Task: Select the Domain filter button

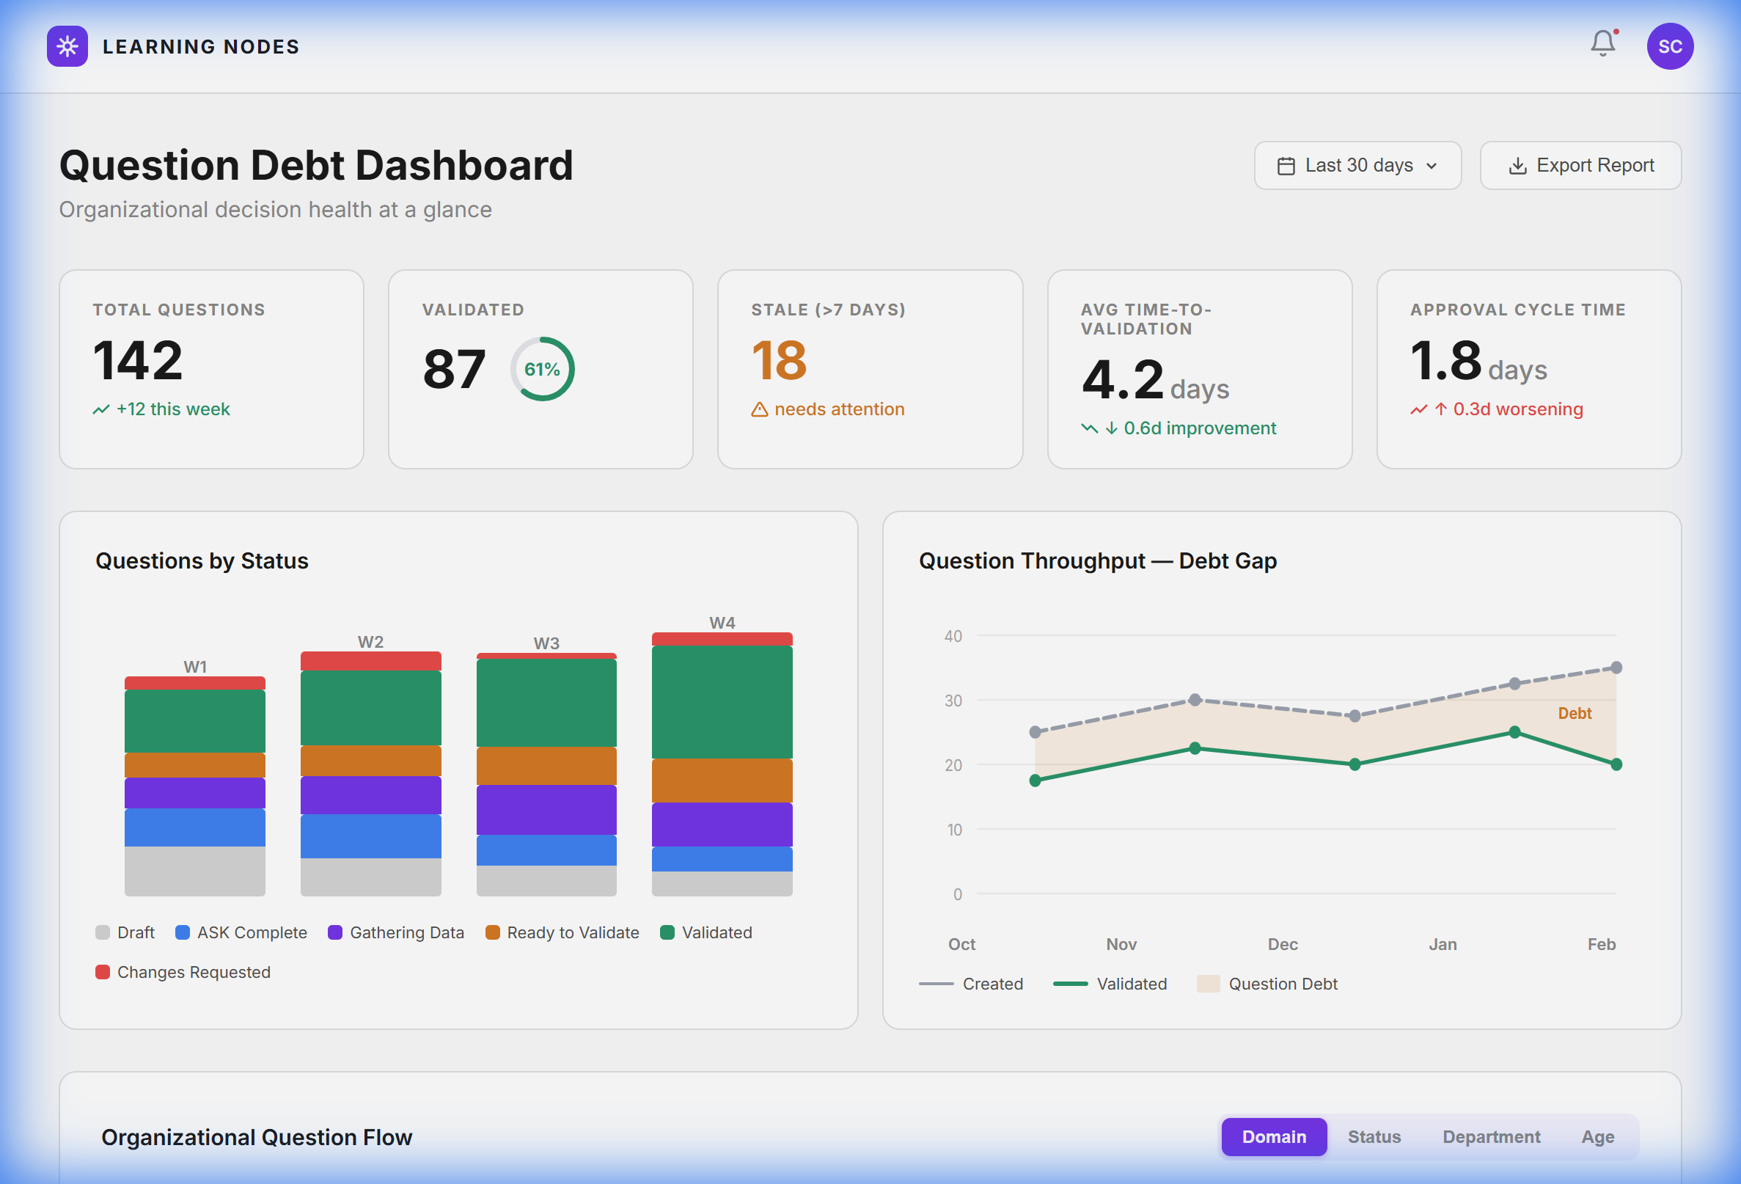Action: pyautogui.click(x=1275, y=1137)
